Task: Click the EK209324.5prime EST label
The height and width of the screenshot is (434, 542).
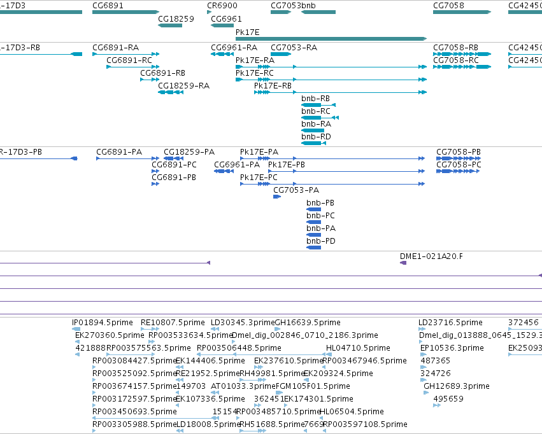Action: (x=338, y=374)
